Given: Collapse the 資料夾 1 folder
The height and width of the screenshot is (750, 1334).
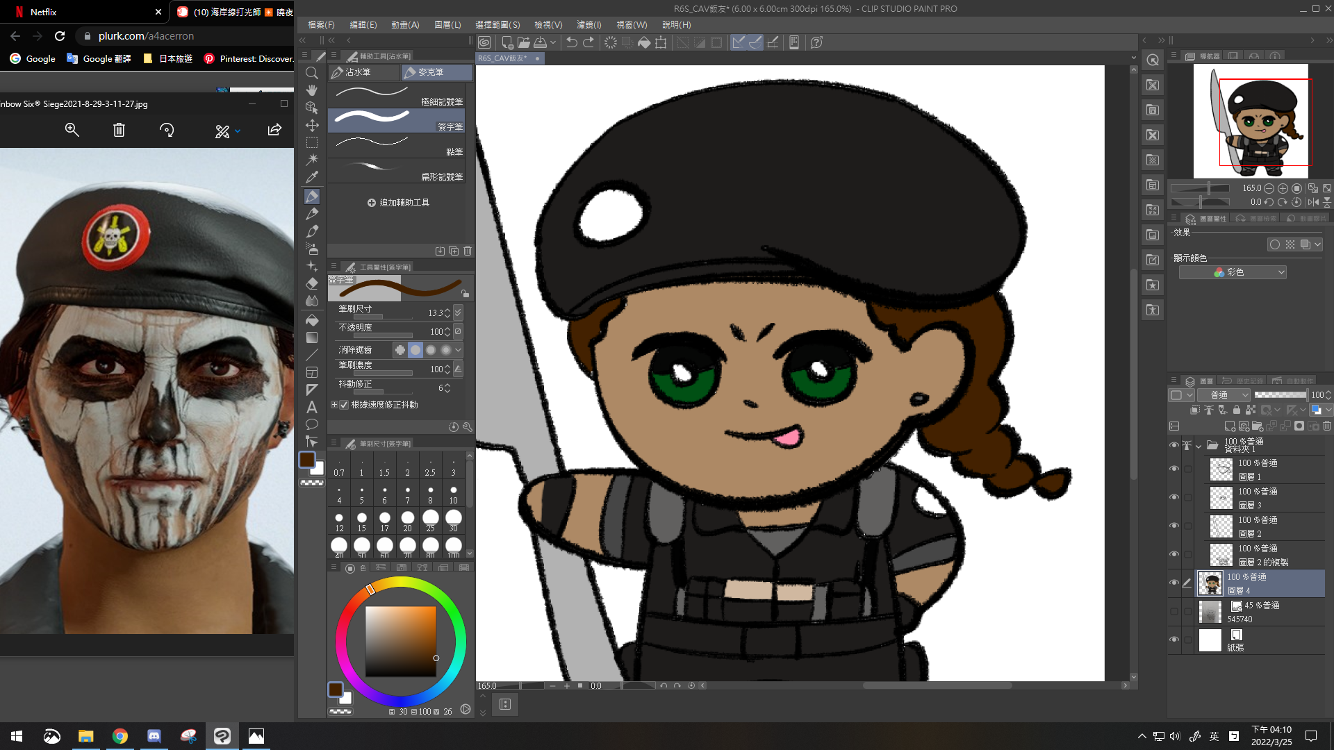Looking at the screenshot, I should 1199,446.
